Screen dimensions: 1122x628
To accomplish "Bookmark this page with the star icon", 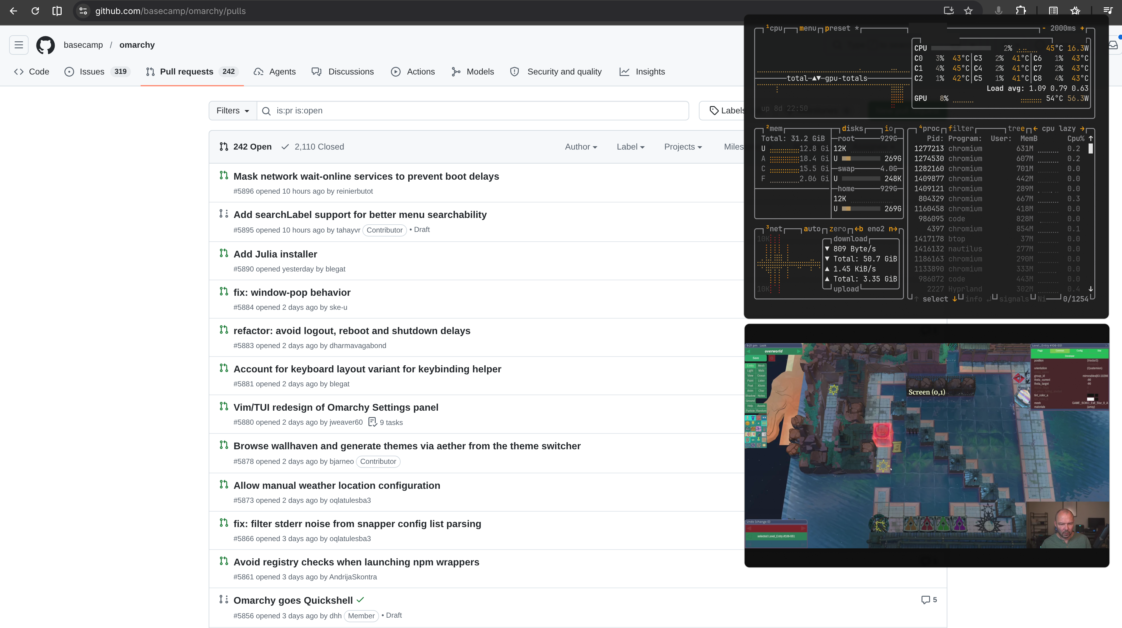I will (x=968, y=11).
